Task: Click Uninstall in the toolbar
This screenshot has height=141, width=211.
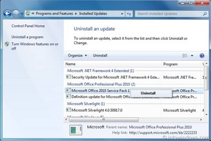Action: [x=100, y=56]
